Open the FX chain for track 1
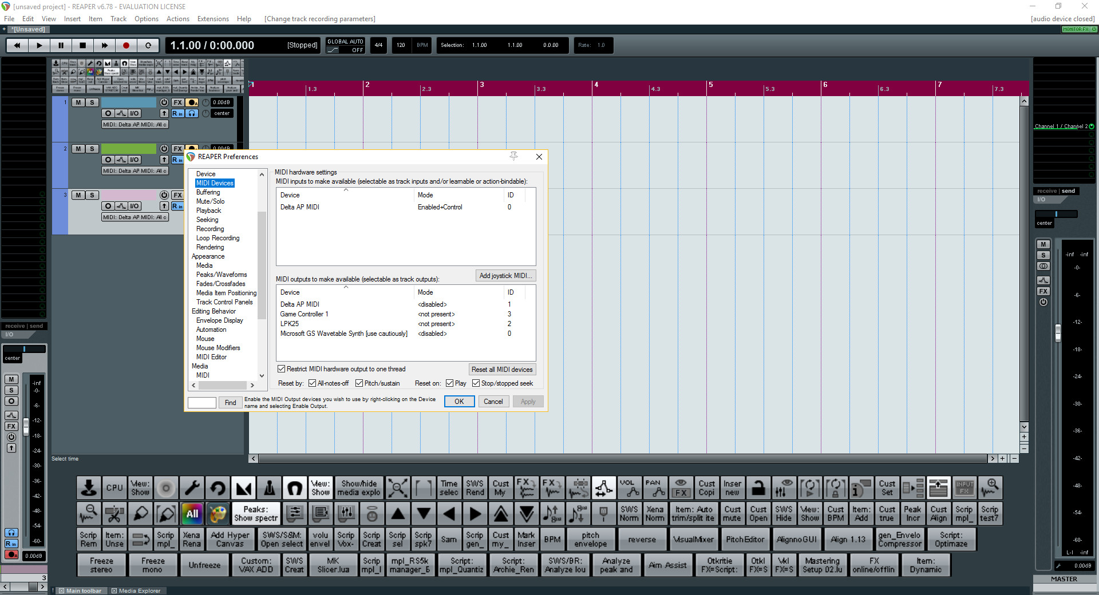Image resolution: width=1099 pixels, height=595 pixels. 178,102
